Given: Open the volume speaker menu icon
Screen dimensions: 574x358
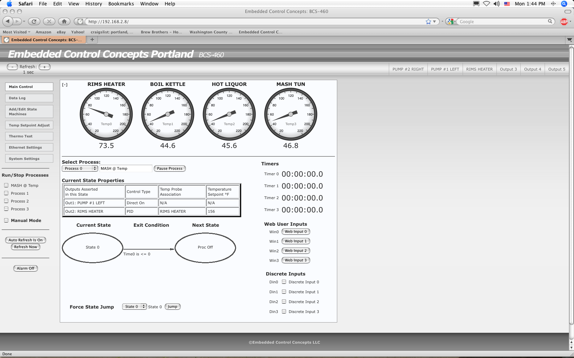Looking at the screenshot, I should (496, 4).
